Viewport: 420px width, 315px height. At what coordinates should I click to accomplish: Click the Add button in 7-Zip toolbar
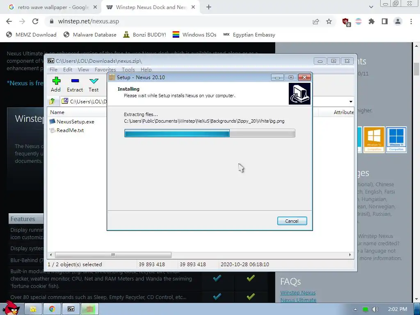56,84
